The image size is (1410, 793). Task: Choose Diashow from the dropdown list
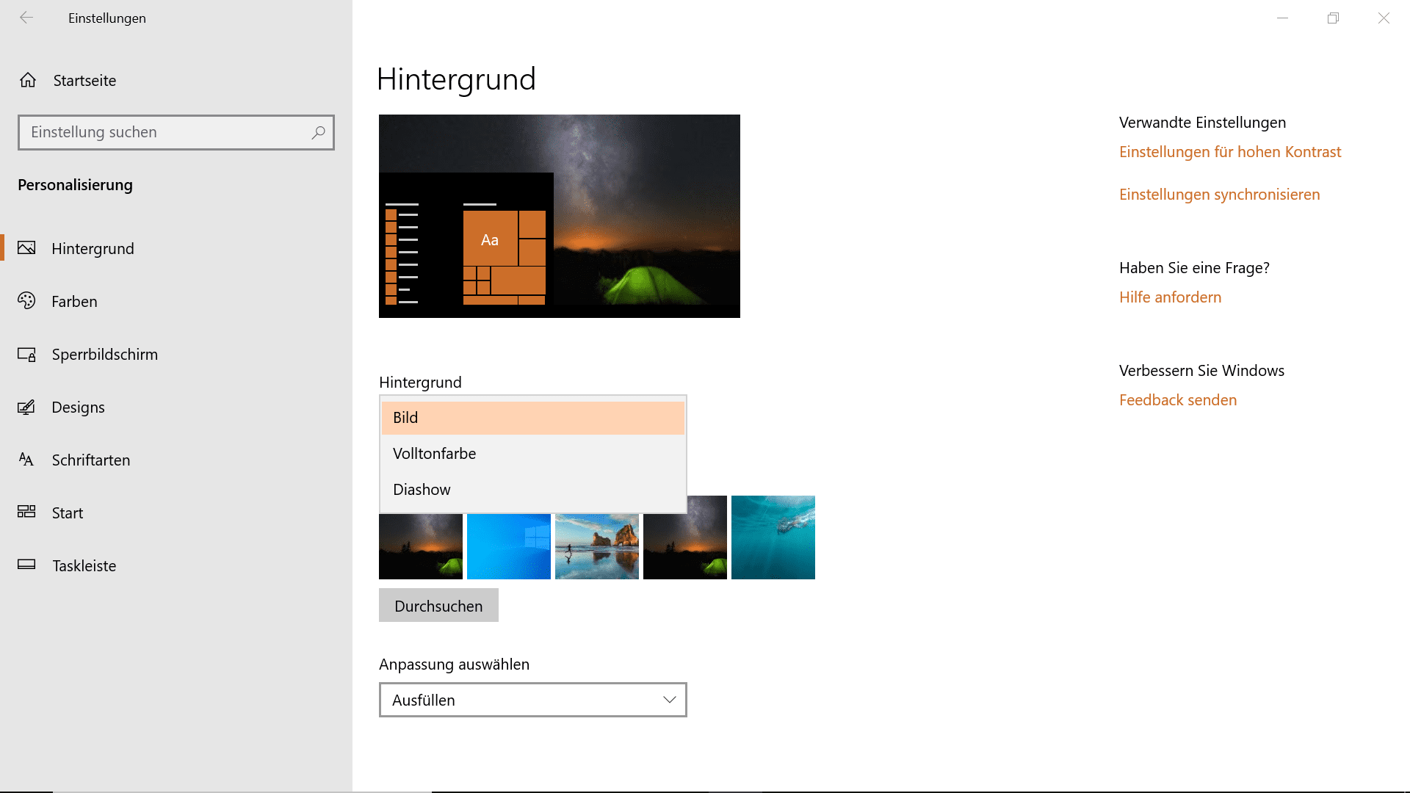[x=533, y=490]
